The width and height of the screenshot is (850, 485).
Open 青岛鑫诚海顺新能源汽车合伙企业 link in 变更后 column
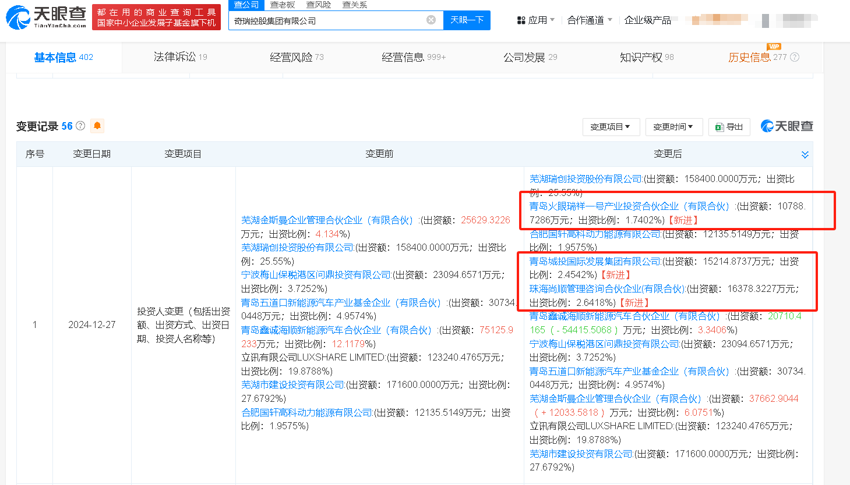click(x=625, y=316)
